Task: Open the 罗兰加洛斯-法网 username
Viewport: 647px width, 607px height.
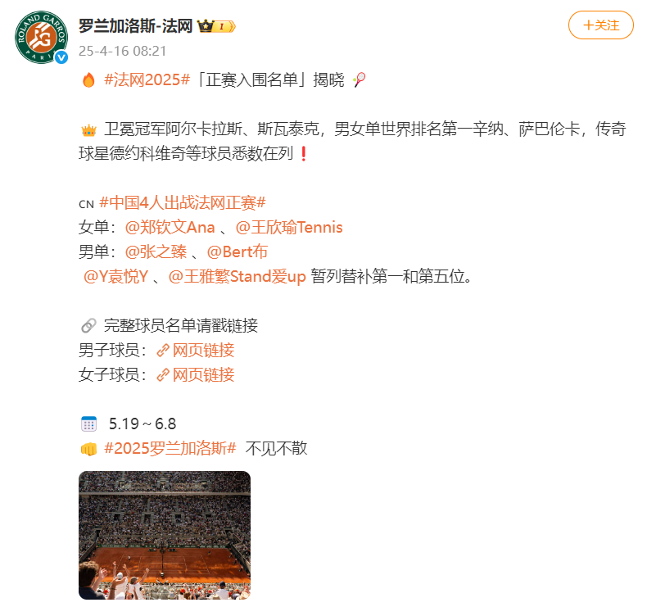Action: pyautogui.click(x=136, y=26)
